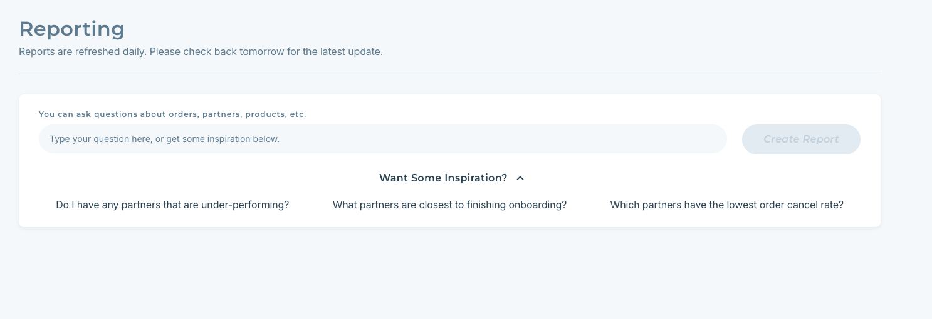Focus the question input field
The width and height of the screenshot is (932, 319).
coord(382,139)
